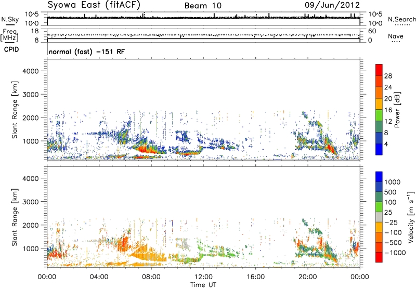Click the "-500" label on the velocity colorbar

pyautogui.click(x=393, y=243)
